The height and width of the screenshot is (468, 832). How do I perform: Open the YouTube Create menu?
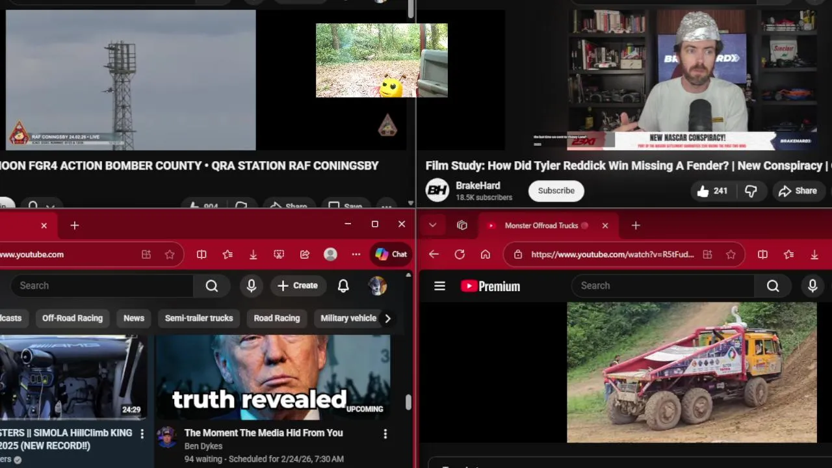tap(298, 285)
